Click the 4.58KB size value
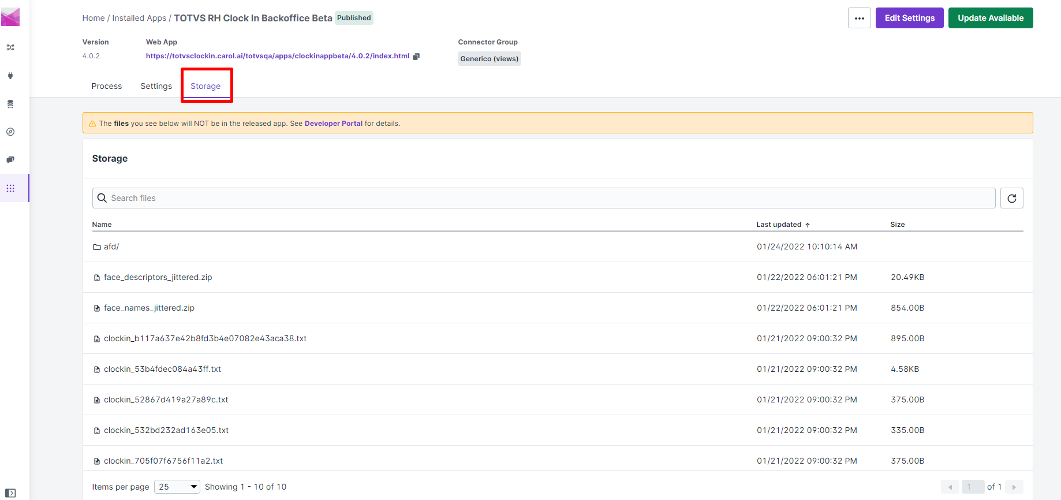 tap(905, 369)
